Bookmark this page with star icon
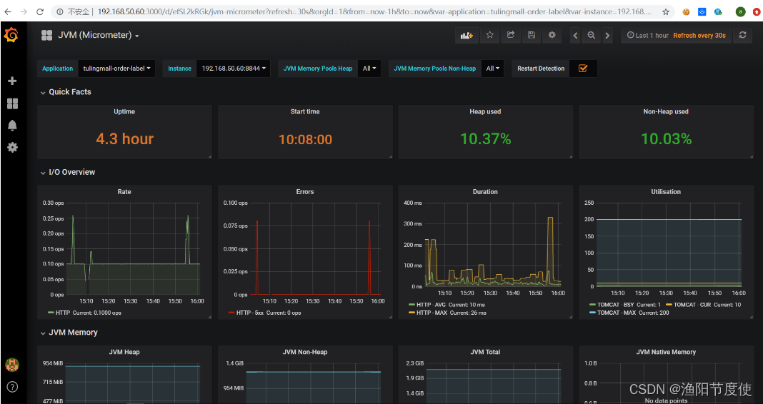Screen dimensions: 763x404 pyautogui.click(x=666, y=11)
